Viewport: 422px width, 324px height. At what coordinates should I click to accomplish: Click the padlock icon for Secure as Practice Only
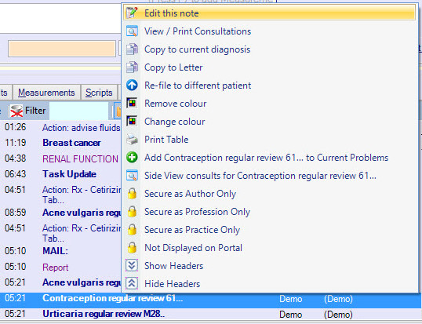coord(132,230)
